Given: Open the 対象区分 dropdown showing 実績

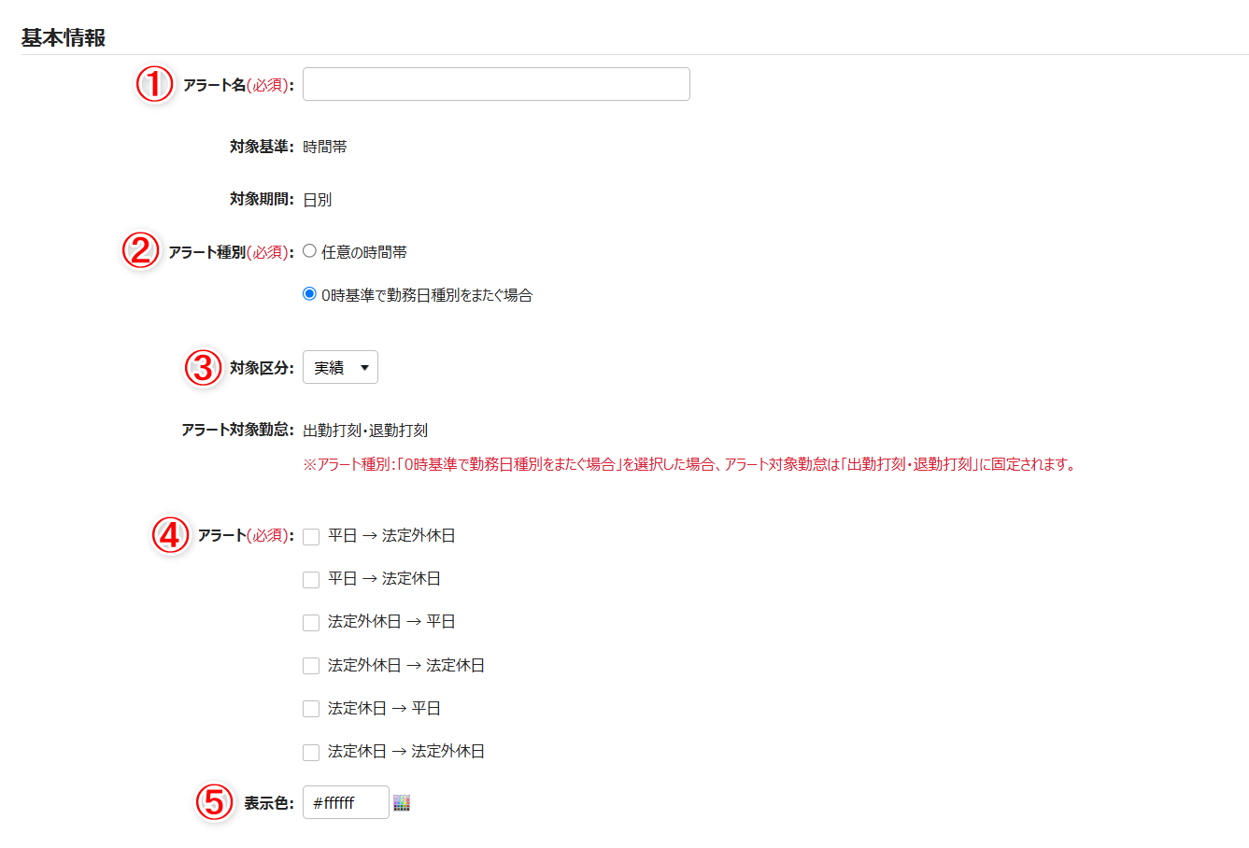Looking at the screenshot, I should pos(340,367).
